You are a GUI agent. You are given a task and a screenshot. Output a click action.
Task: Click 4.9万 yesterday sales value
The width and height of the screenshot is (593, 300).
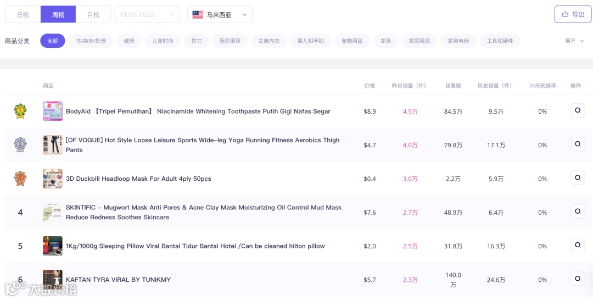[410, 111]
